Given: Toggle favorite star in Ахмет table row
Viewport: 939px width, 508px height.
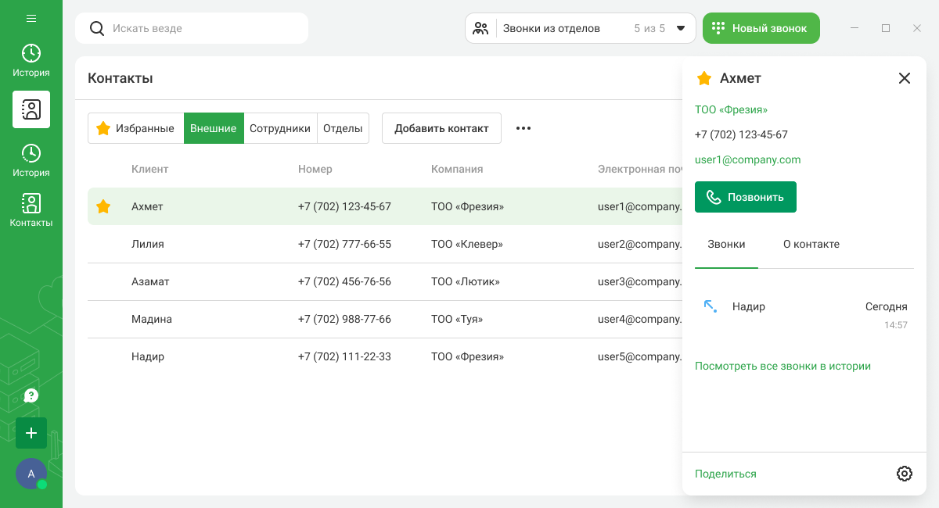Looking at the screenshot, I should (x=103, y=206).
